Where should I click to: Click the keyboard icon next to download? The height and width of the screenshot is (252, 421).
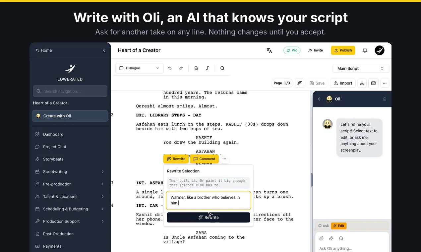373,83
